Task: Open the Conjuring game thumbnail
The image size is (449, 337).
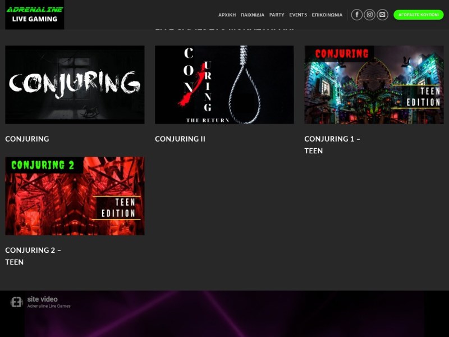Action: (x=75, y=85)
